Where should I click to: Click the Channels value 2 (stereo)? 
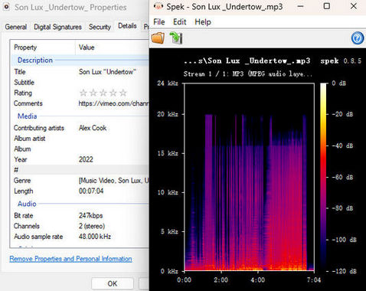click(x=92, y=226)
